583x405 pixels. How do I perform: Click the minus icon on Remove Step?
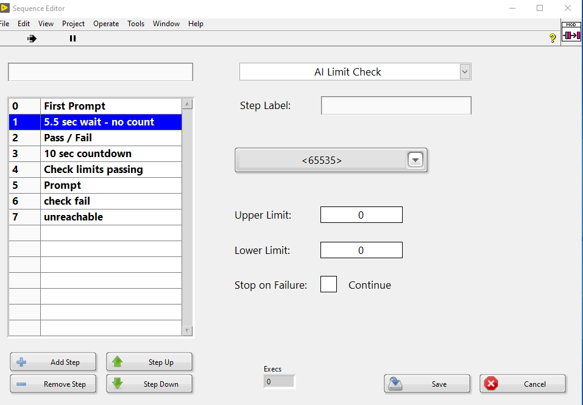(x=21, y=384)
